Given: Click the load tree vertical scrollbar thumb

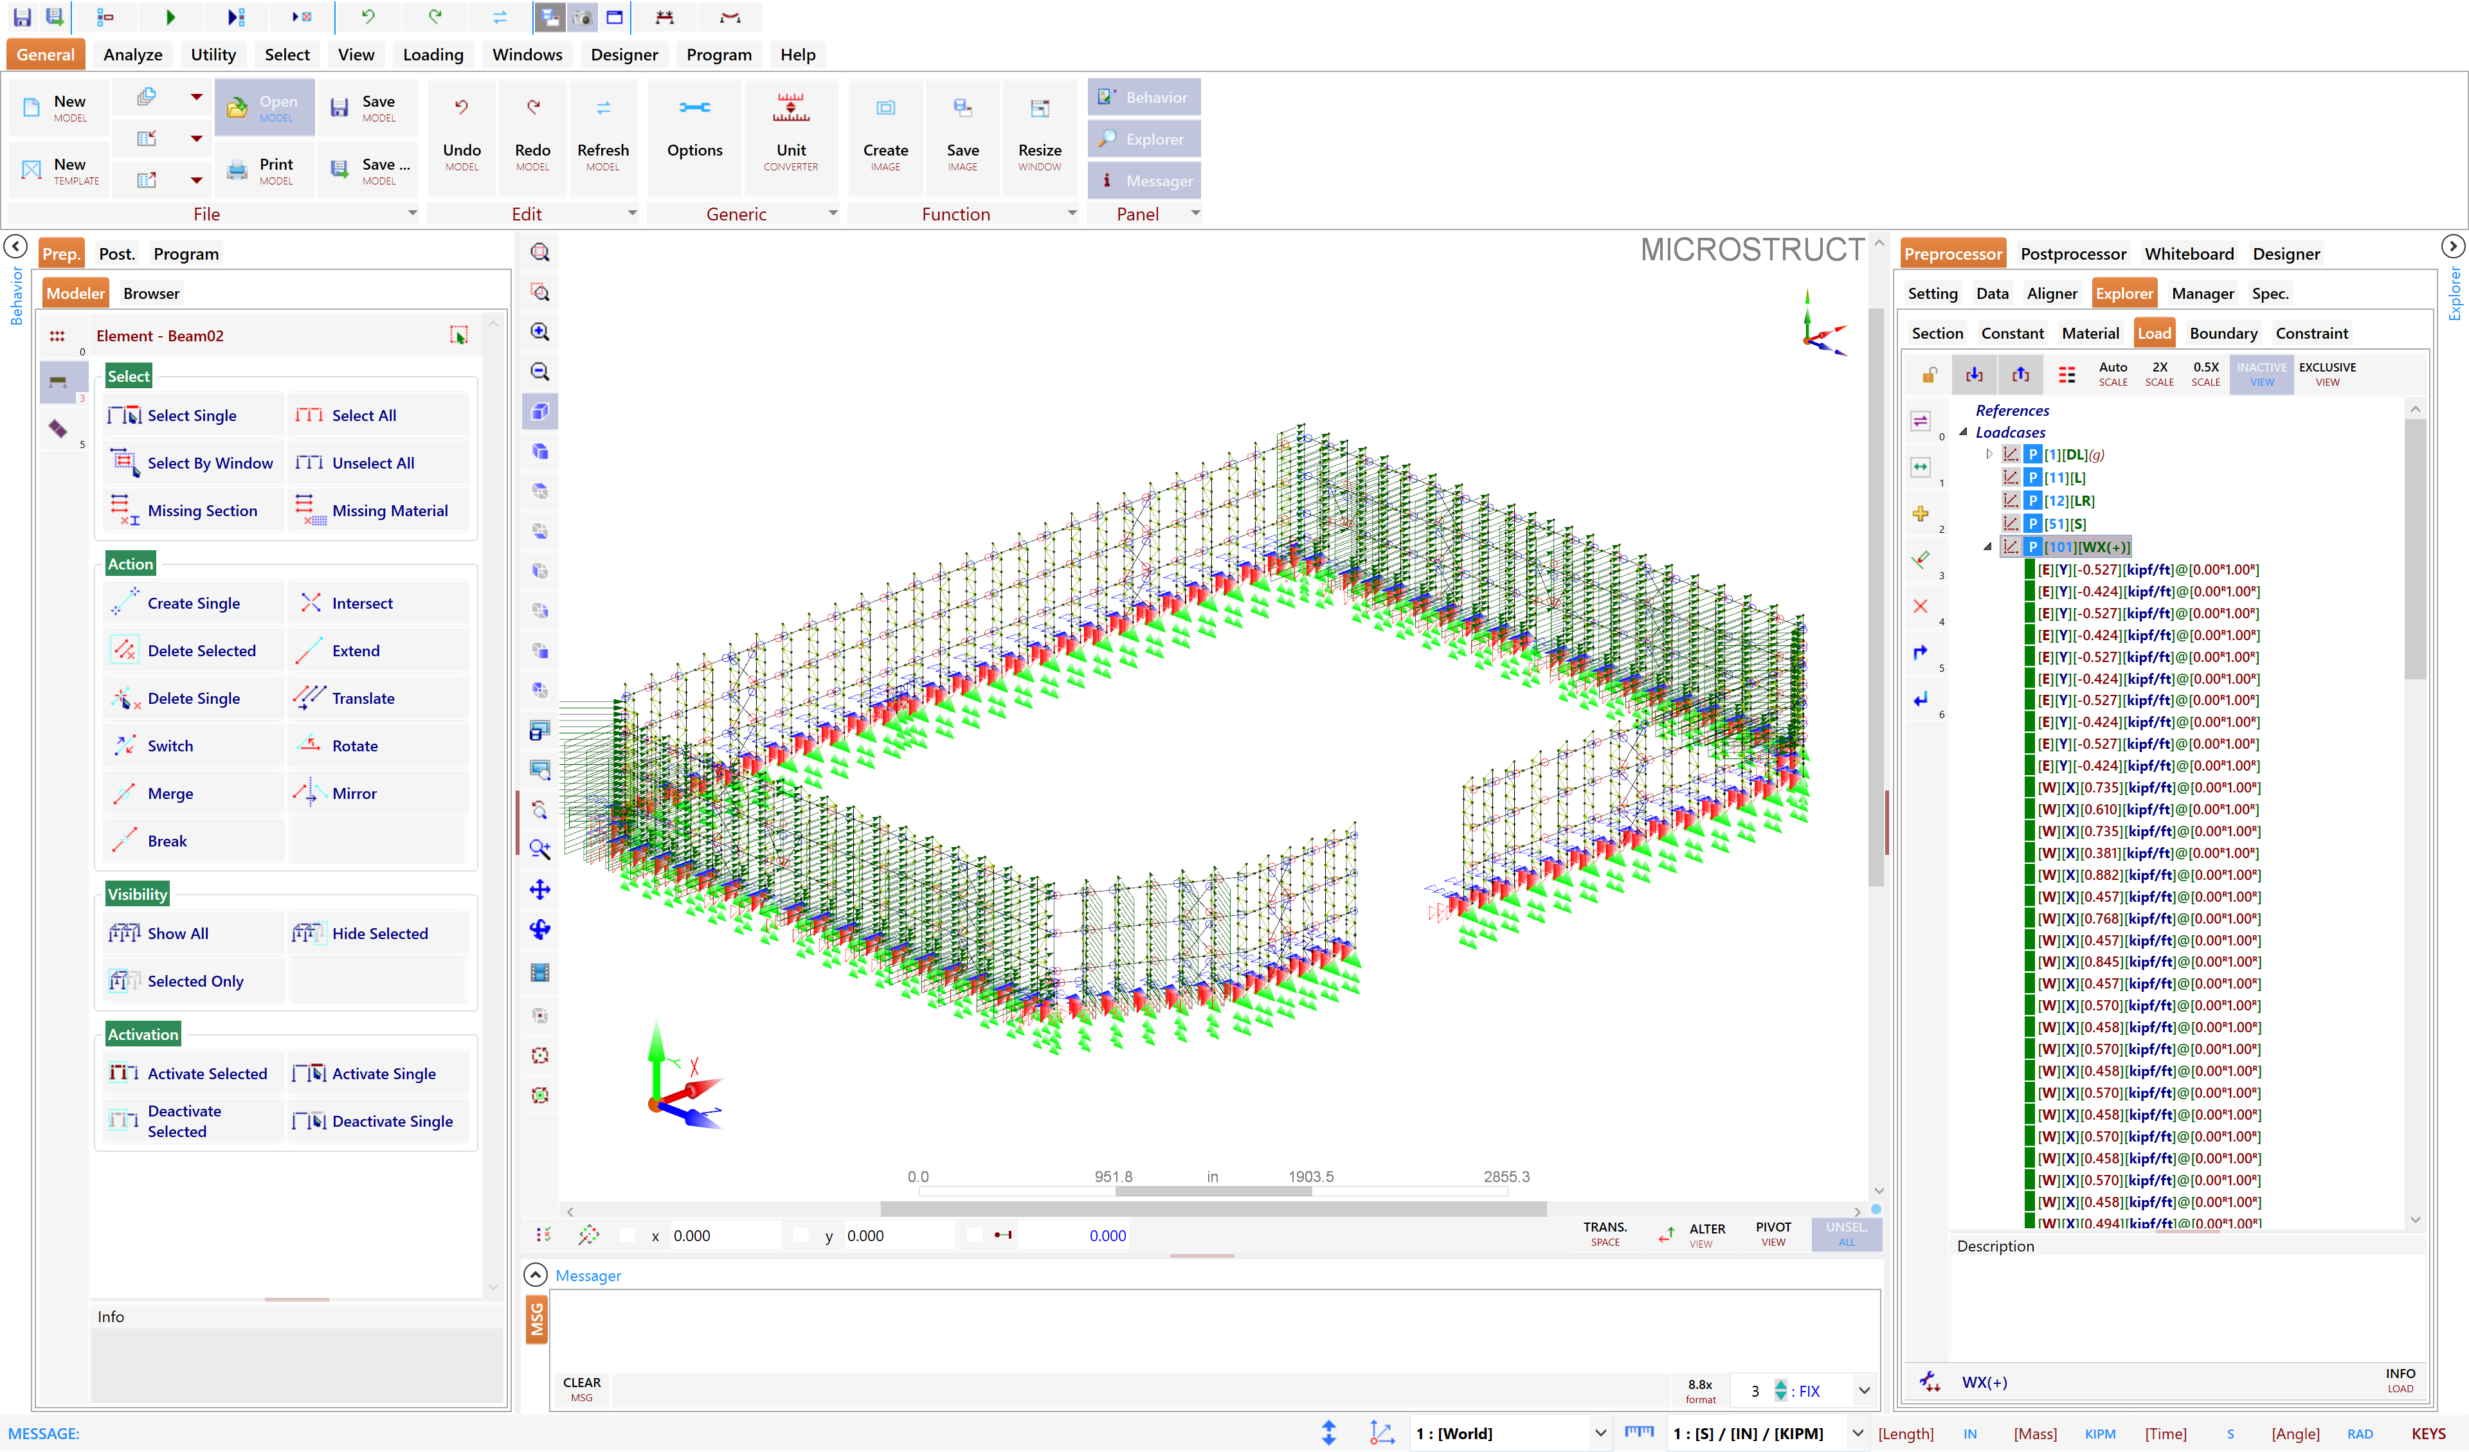Looking at the screenshot, I should pos(2414,549).
